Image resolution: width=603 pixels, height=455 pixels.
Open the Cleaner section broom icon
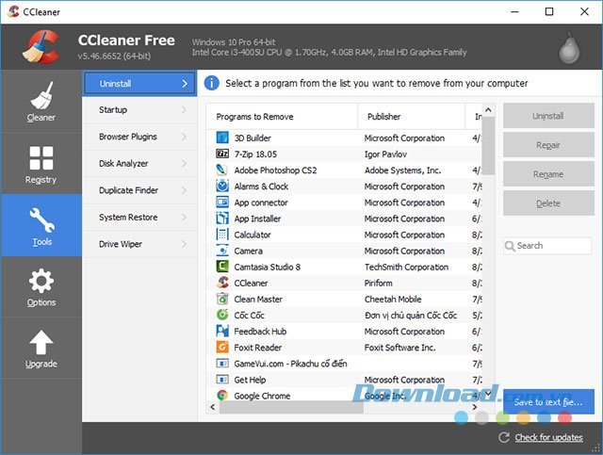(x=41, y=95)
